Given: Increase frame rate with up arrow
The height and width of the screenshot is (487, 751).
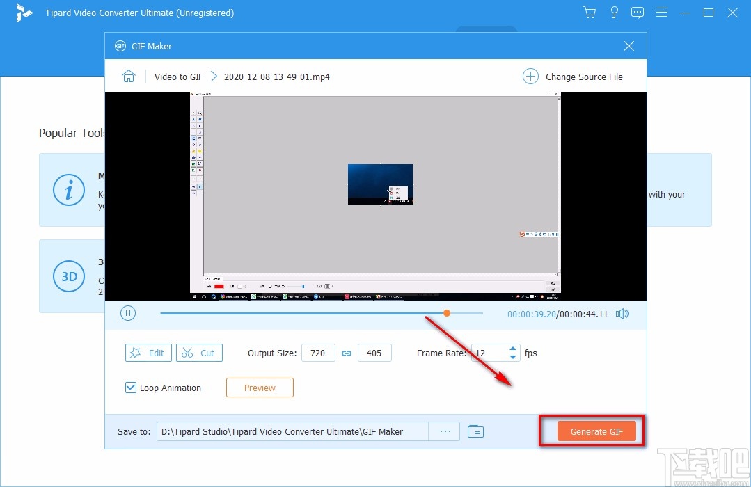Looking at the screenshot, I should (x=513, y=349).
